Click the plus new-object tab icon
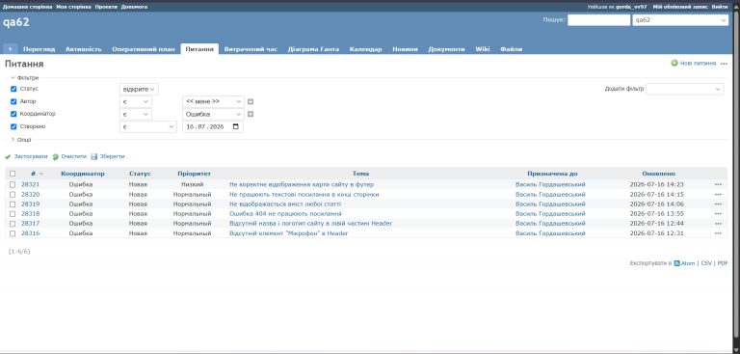Viewport: 740px width, 354px height. (x=10, y=49)
